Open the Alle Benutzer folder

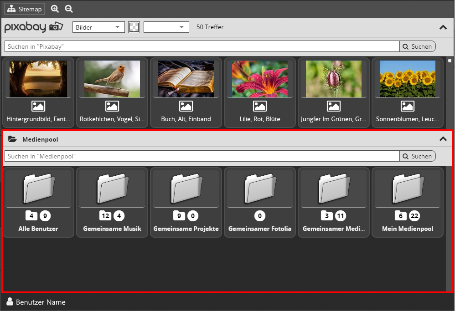[x=38, y=189]
